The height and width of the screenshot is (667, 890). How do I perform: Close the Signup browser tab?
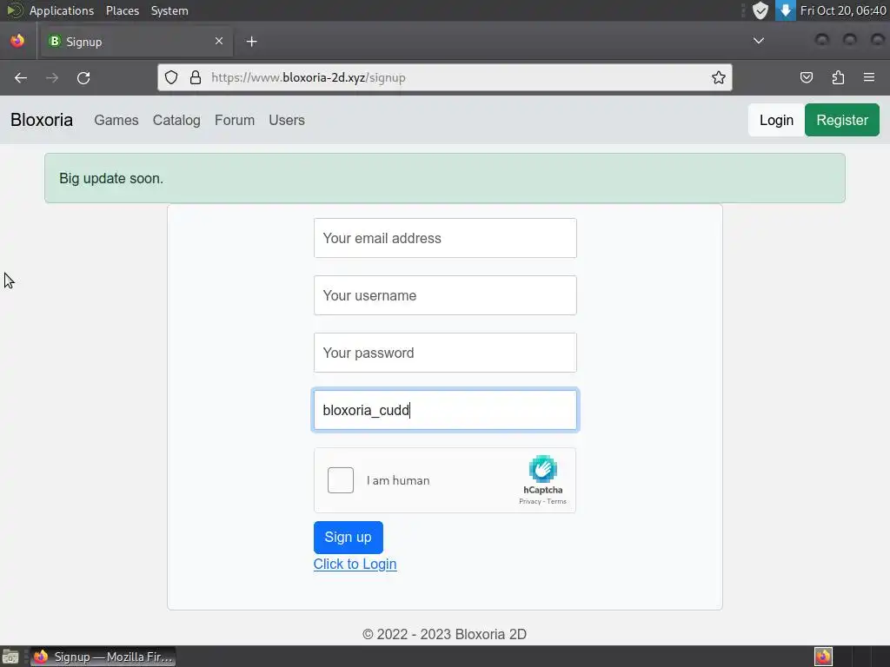click(x=219, y=41)
